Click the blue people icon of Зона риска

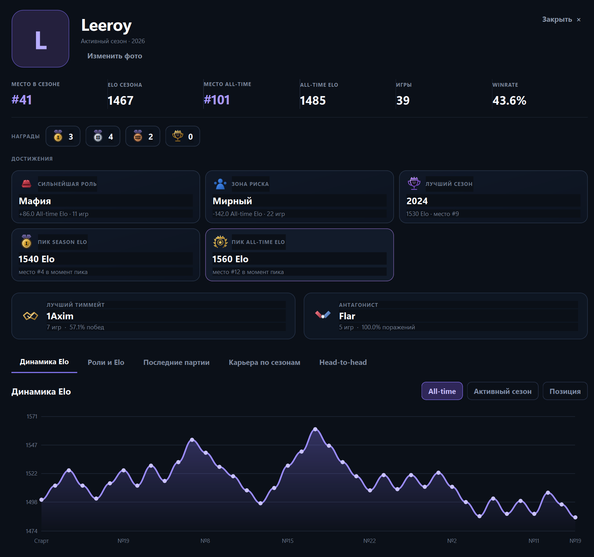click(x=220, y=184)
